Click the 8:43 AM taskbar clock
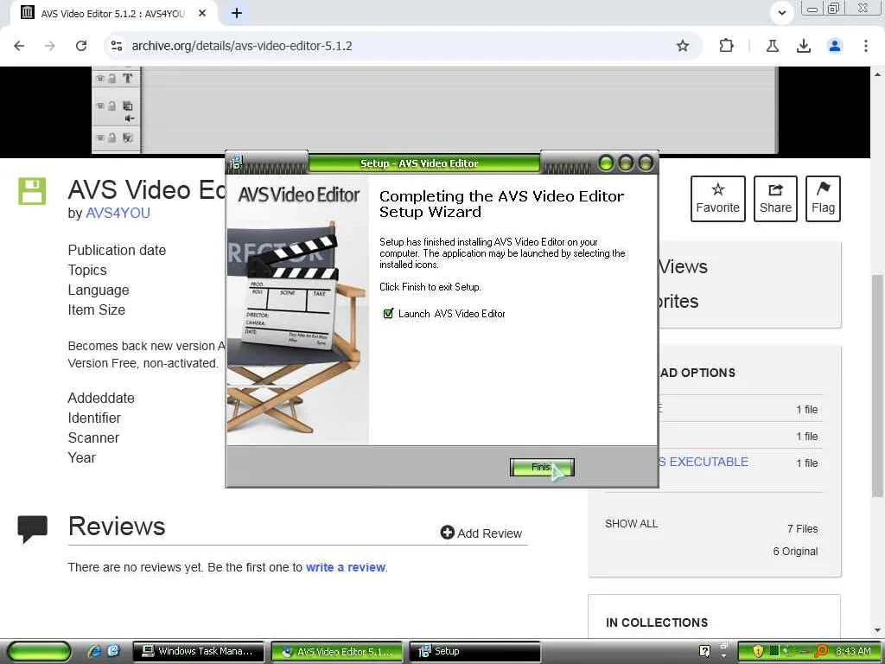Screen dimensions: 885x664 tap(853, 651)
